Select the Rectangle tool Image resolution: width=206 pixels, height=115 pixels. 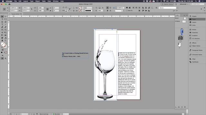[5, 30]
